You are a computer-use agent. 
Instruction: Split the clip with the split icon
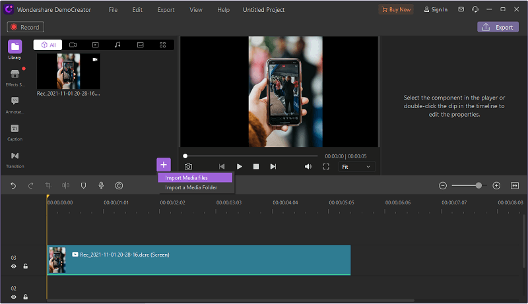pyautogui.click(x=65, y=185)
